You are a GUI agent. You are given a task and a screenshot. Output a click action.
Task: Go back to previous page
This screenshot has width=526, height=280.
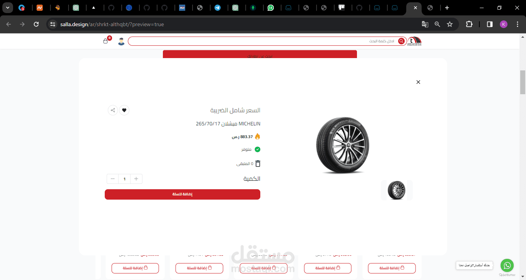8,24
